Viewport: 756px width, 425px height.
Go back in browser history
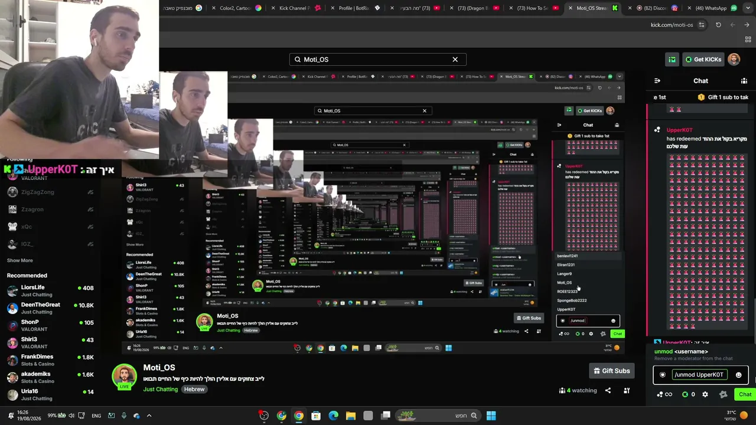click(747, 25)
